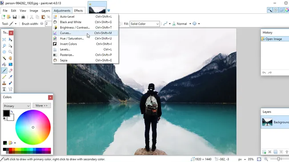
Task: Click the Print icon in the toolbar
Action: point(23,17)
